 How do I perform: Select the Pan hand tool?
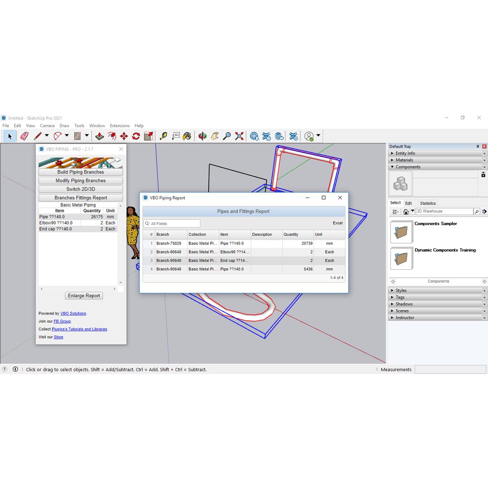[214, 136]
